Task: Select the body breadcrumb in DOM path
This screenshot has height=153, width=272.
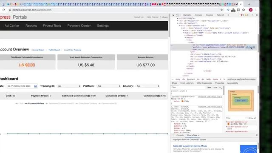Action: tap(178, 79)
